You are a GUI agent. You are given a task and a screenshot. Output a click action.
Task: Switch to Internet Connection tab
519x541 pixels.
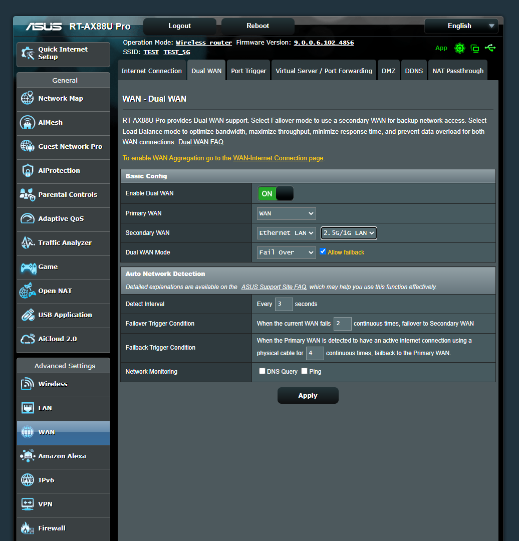tap(151, 71)
